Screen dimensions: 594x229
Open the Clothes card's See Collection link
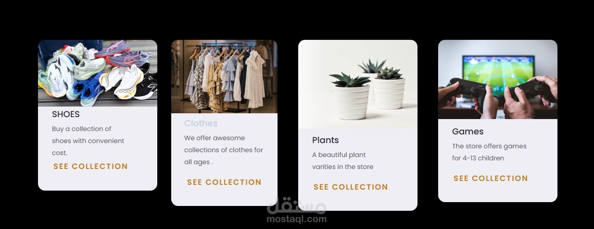tap(224, 182)
